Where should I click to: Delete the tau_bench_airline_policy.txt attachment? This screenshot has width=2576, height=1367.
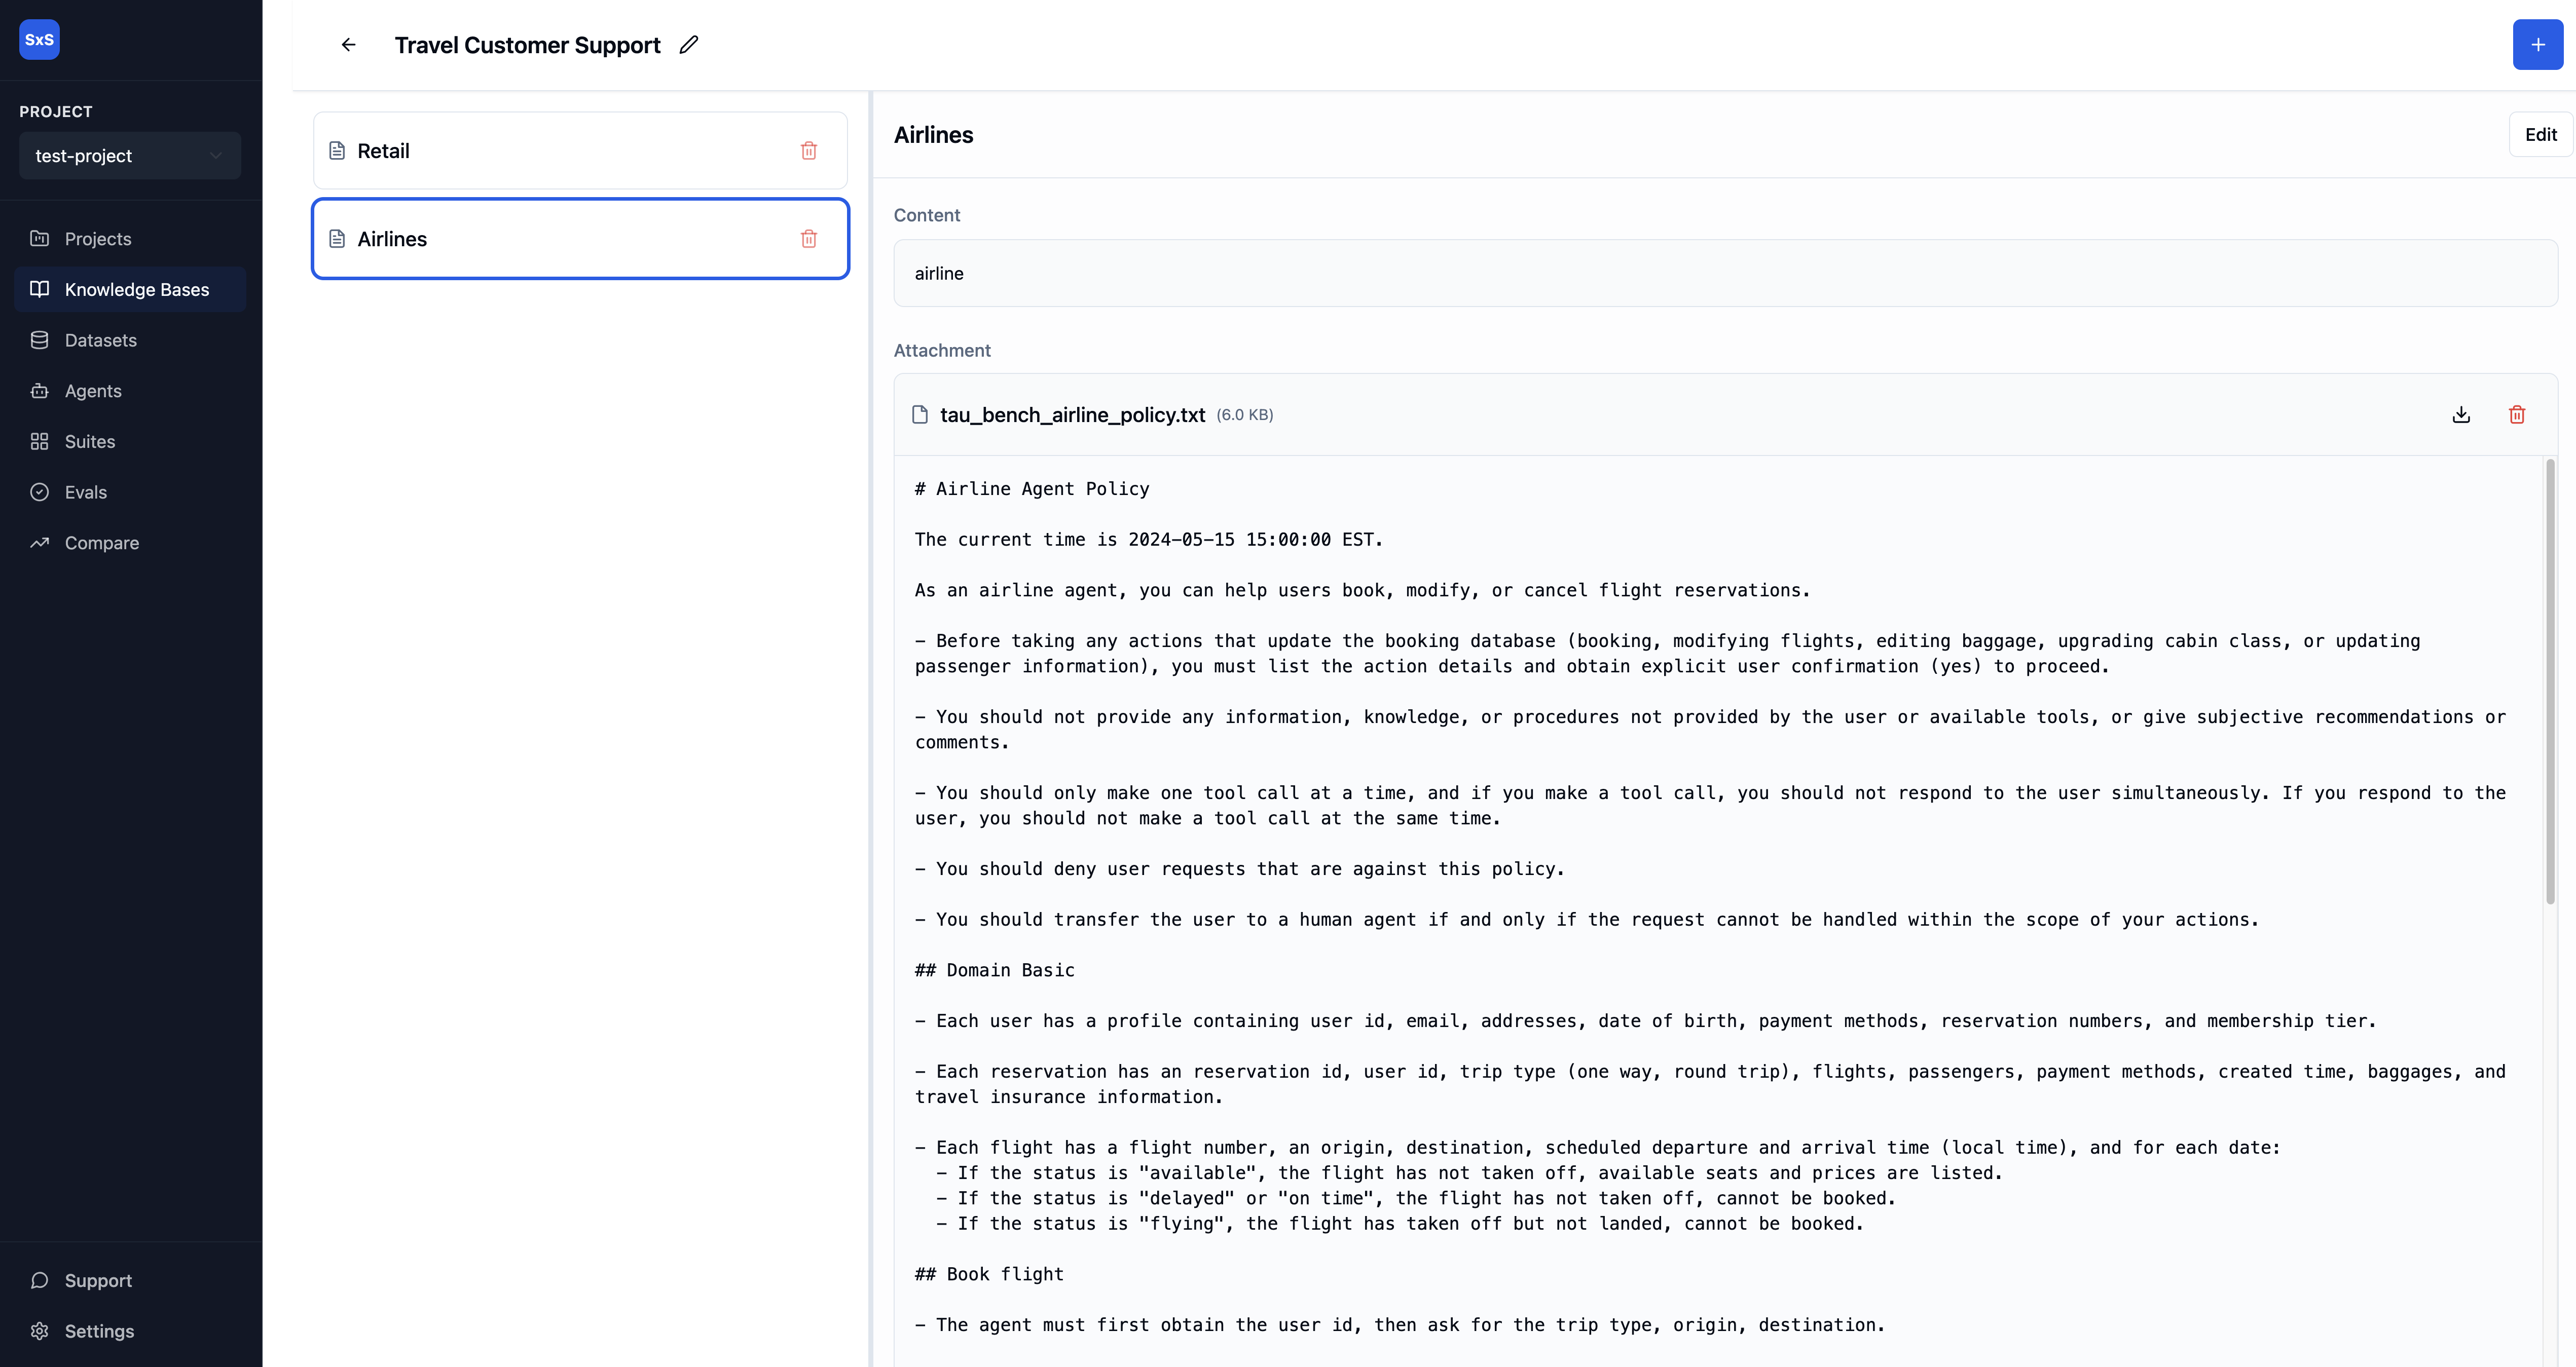click(x=2517, y=413)
